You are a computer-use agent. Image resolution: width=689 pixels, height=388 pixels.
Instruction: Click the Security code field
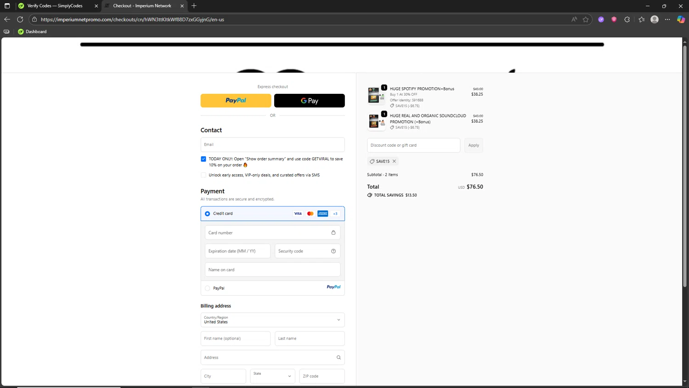307,251
